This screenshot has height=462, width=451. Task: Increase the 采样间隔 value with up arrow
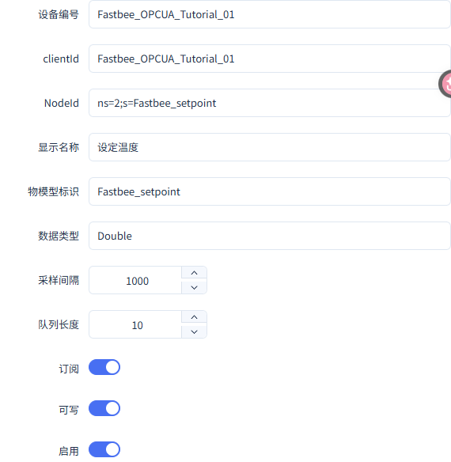pyautogui.click(x=195, y=273)
